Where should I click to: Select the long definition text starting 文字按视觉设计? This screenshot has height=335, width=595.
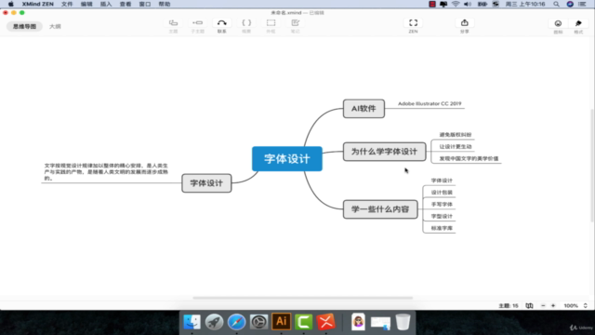coord(106,171)
